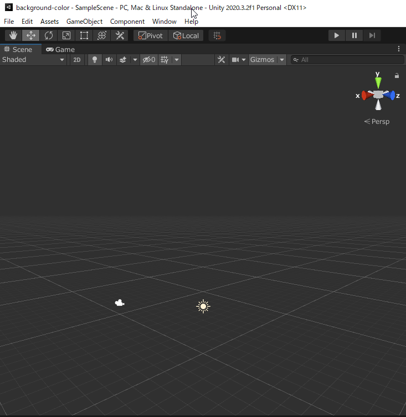
Task: Open custom editor tools in main toolbar
Action: pyautogui.click(x=120, y=35)
